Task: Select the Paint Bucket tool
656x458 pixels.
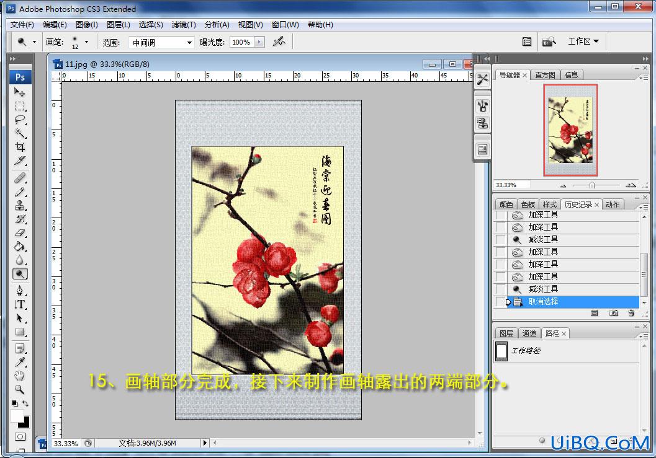Action: 20,246
